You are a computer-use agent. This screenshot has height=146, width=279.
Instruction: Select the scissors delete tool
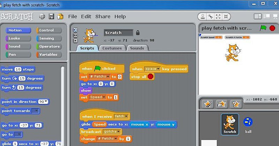point(210,17)
